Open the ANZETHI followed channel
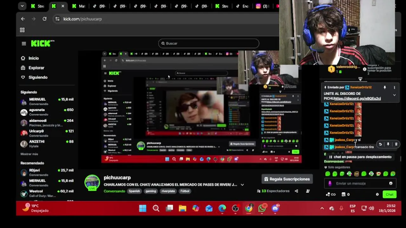Image resolution: width=406 pixels, height=228 pixels. pyautogui.click(x=47, y=144)
